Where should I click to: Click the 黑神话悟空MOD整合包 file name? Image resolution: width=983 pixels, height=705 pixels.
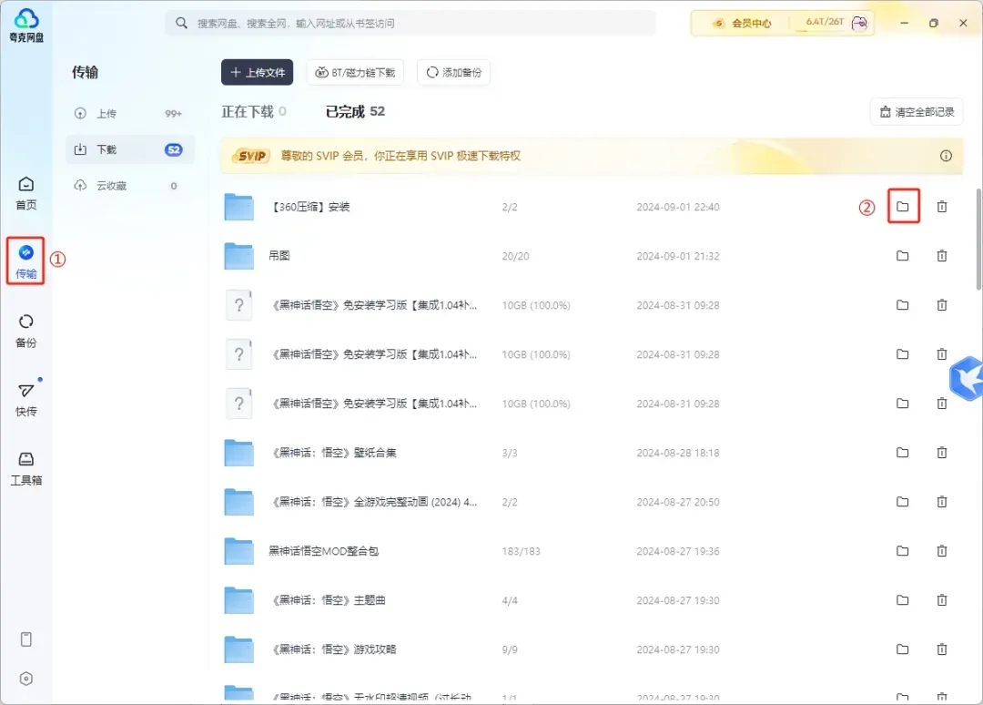pyautogui.click(x=323, y=551)
